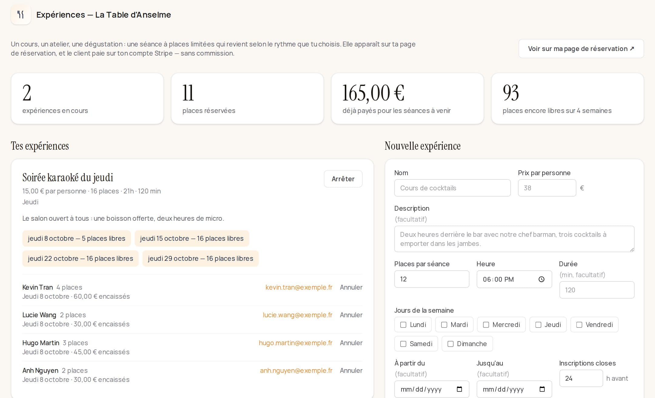Screen dimensions: 655x398
Task: Toggle the Dimanche checkbox
Action: [451, 344]
